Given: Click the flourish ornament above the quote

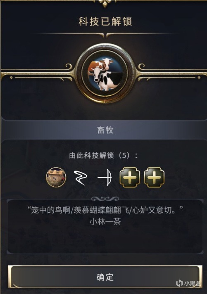Looking at the screenshot, I should (105, 199).
